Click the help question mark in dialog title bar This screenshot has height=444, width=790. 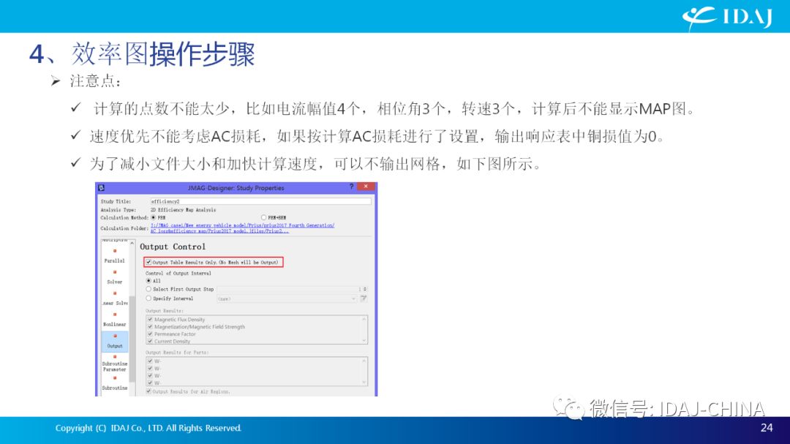[351, 187]
